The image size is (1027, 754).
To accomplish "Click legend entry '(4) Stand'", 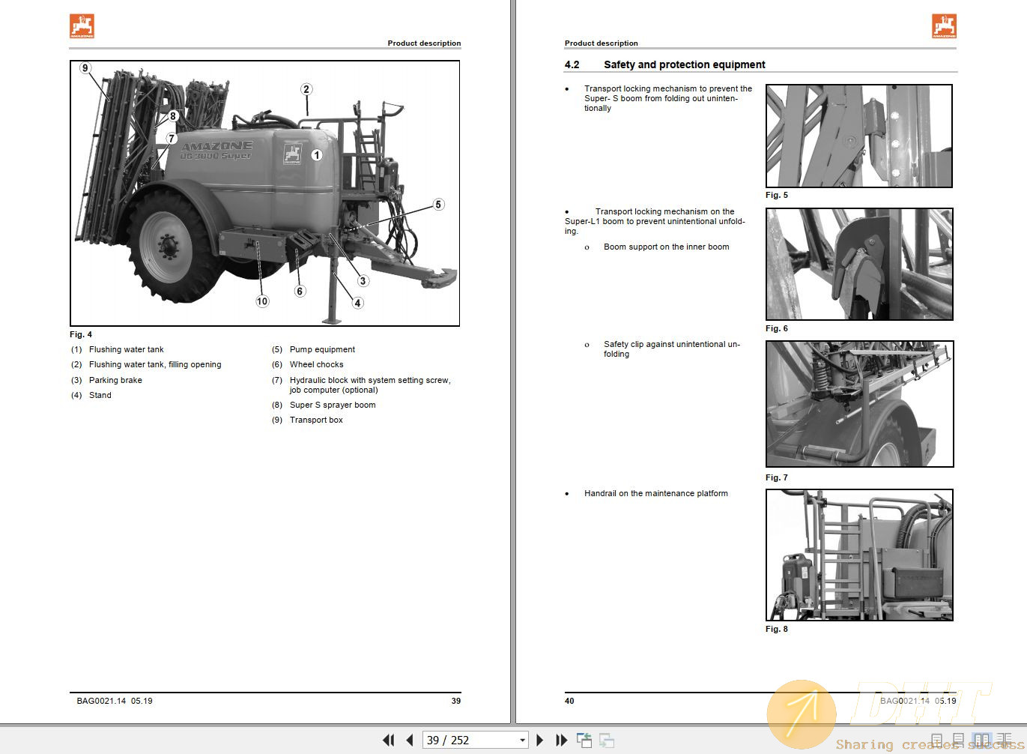I will point(91,395).
